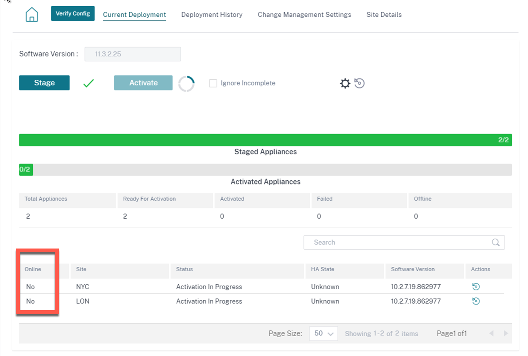Click the search magnifier icon
The height and width of the screenshot is (356, 528).
[496, 242]
